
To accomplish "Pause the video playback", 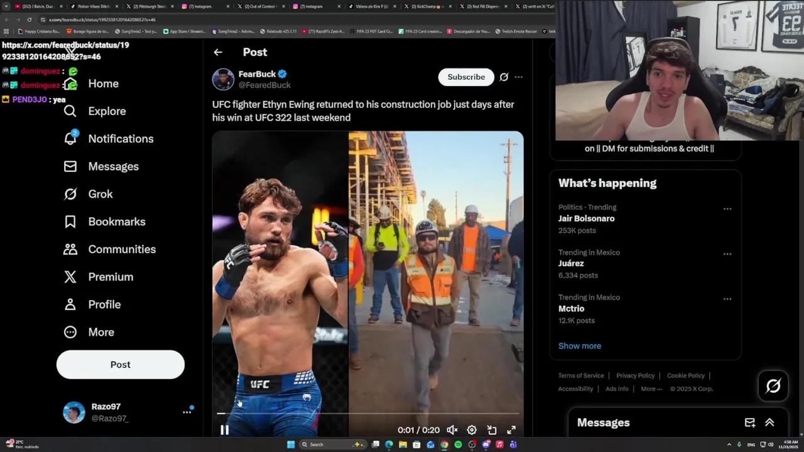I will (x=224, y=430).
